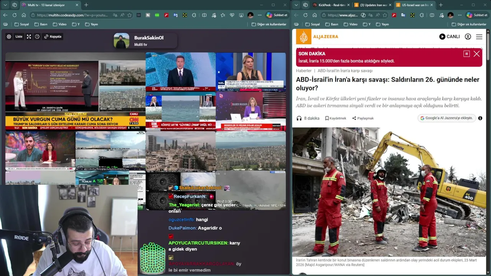Open Al Jazeera CANLI live stream

450,37
